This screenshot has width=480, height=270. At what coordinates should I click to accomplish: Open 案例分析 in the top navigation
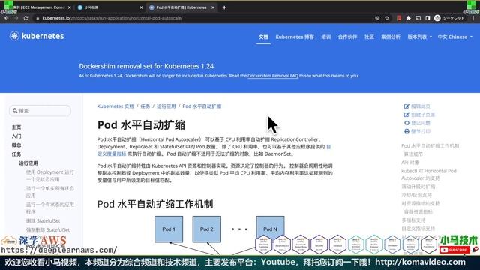point(391,37)
